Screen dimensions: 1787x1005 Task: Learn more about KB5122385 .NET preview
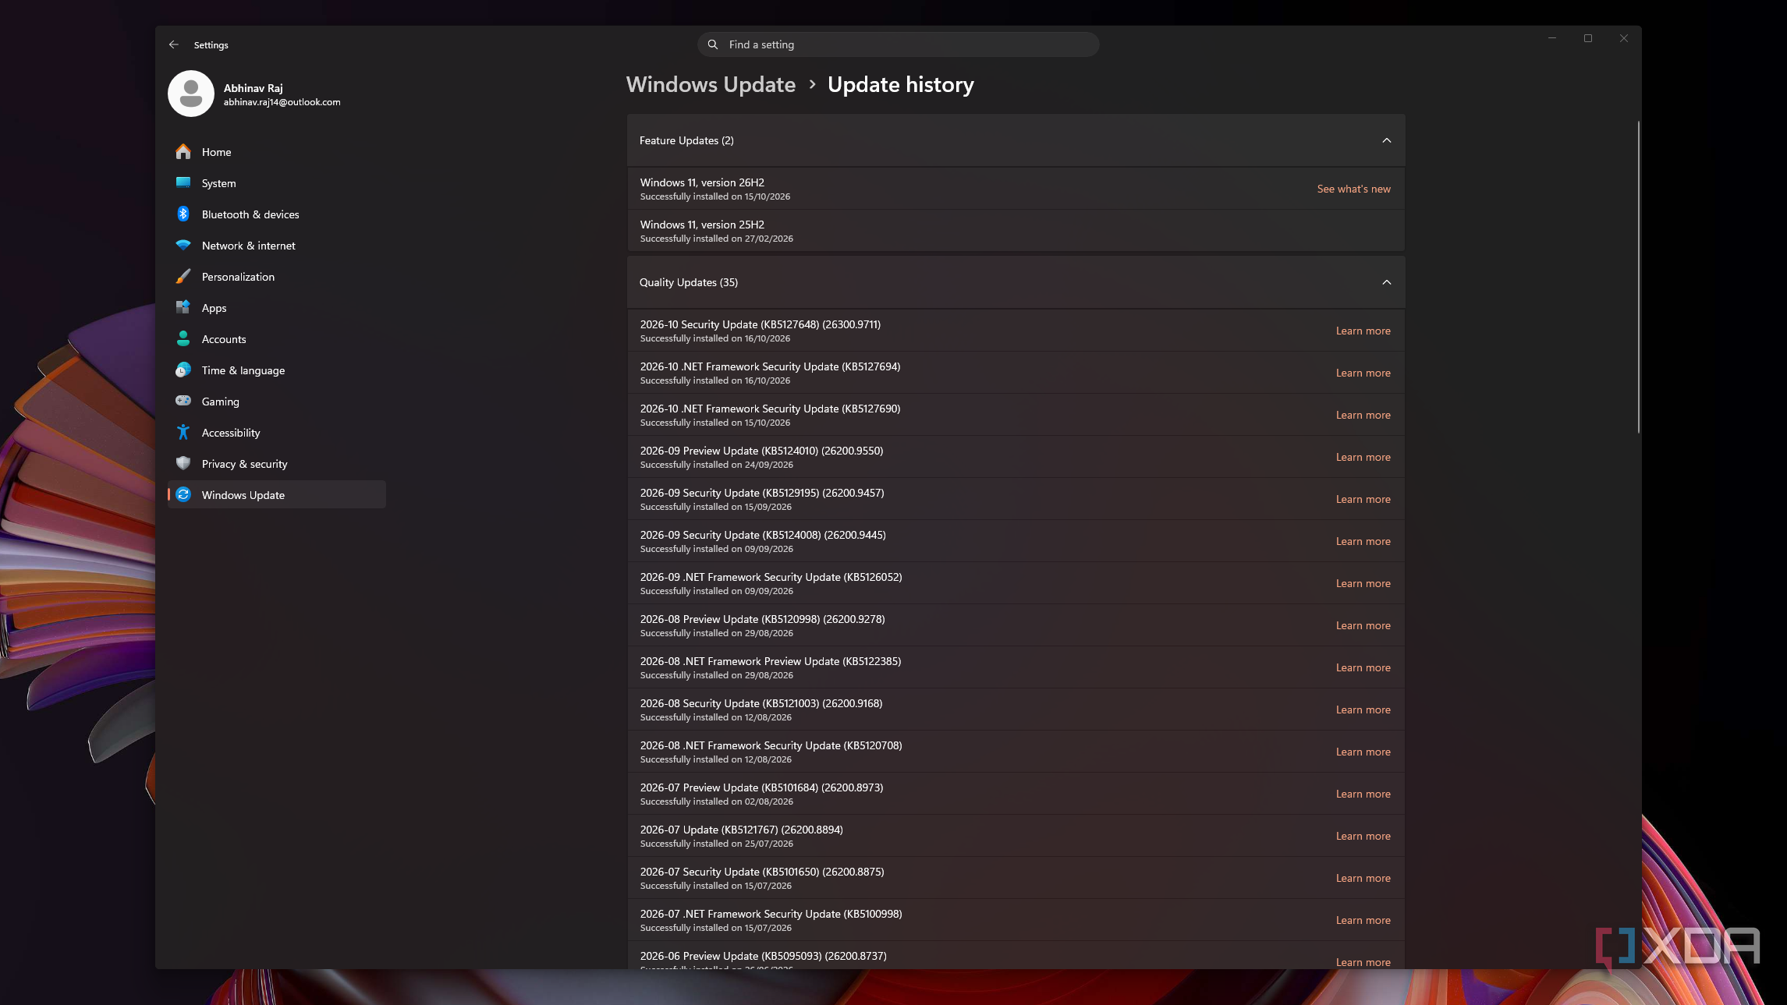pyautogui.click(x=1363, y=667)
